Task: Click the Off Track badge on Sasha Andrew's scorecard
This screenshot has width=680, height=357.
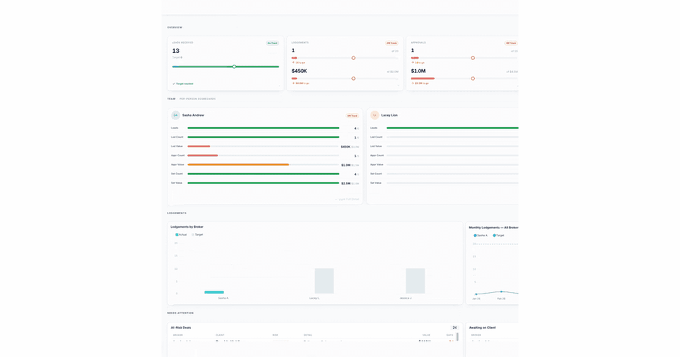Action: pyautogui.click(x=352, y=116)
